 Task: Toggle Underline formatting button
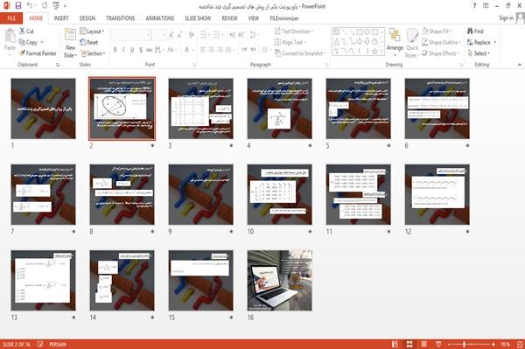[132, 50]
